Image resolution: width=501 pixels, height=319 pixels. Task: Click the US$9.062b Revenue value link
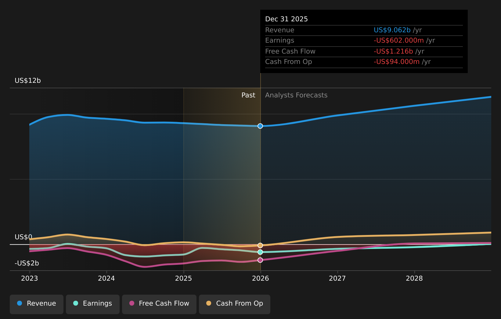pyautogui.click(x=392, y=30)
